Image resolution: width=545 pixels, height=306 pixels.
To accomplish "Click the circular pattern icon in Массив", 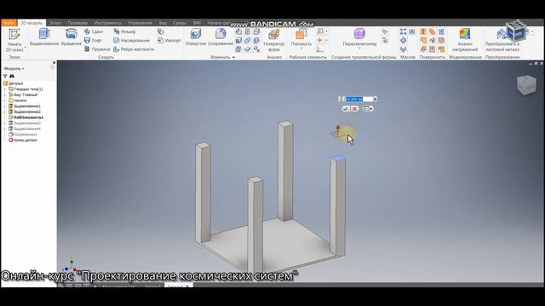I will pos(403,40).
